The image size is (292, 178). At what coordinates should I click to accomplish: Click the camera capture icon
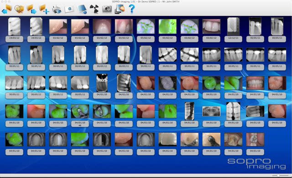pos(107,9)
